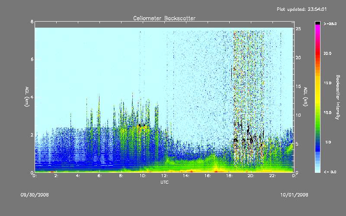The image size is (346, 216).
Task: Click the left 'AGL (km)' axis label
Action: pyautogui.click(x=27, y=97)
